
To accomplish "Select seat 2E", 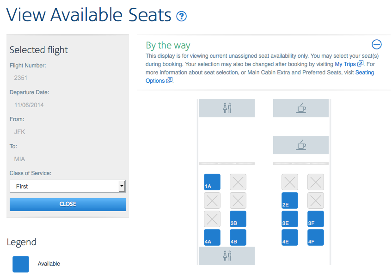I will tap(290, 200).
